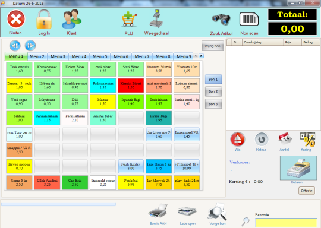Add Selderij 1,00 product

(x=19, y=118)
